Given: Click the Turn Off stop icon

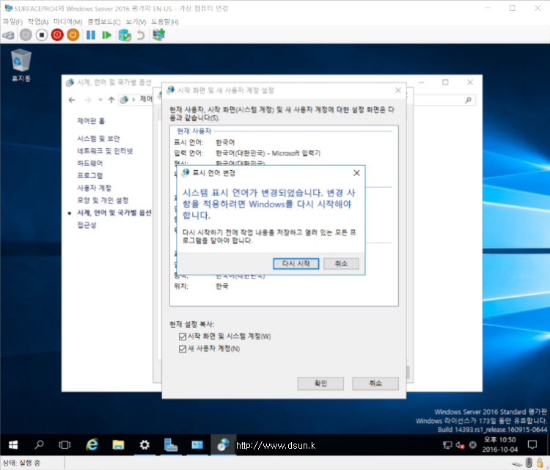Looking at the screenshot, I should [42, 35].
